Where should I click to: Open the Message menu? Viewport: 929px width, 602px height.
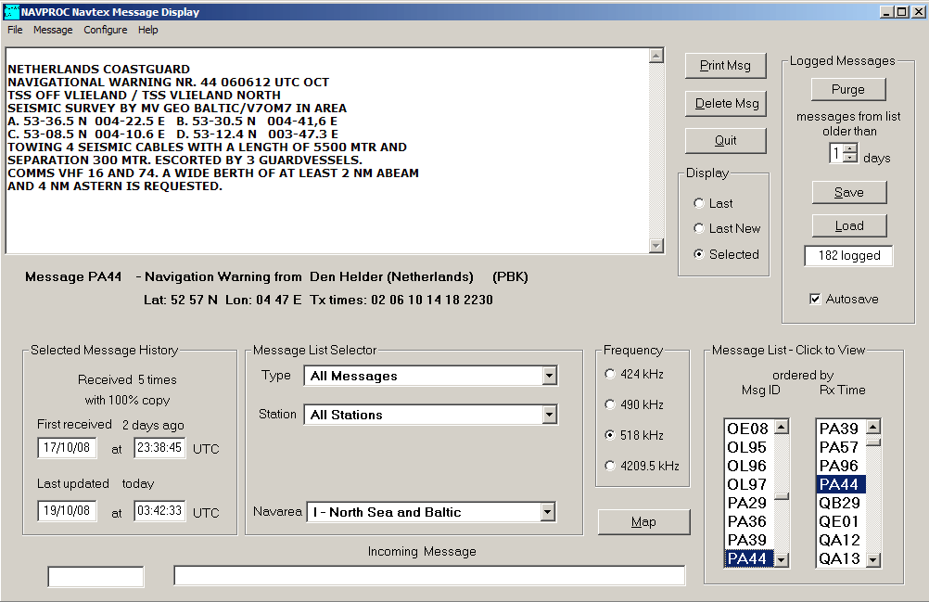pyautogui.click(x=53, y=30)
